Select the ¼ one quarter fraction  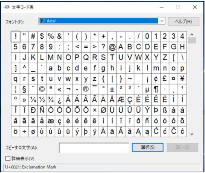pyautogui.click(x=33, y=100)
